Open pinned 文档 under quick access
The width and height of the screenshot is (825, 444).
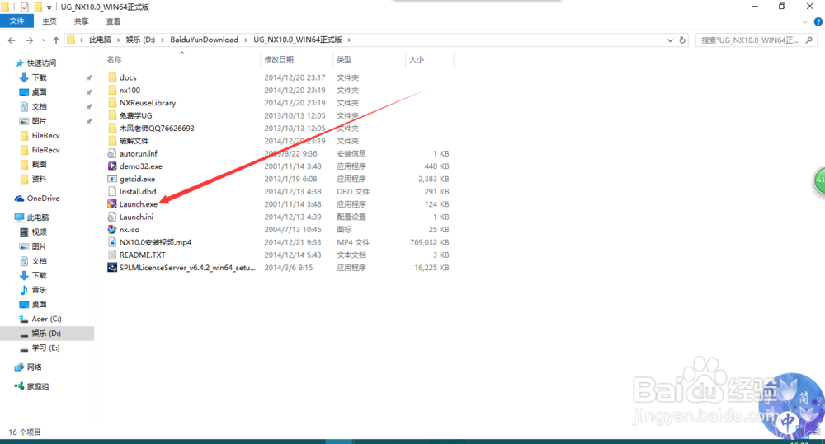(39, 106)
